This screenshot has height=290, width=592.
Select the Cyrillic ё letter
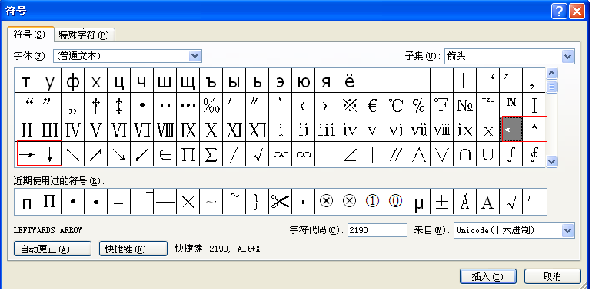tap(350, 81)
